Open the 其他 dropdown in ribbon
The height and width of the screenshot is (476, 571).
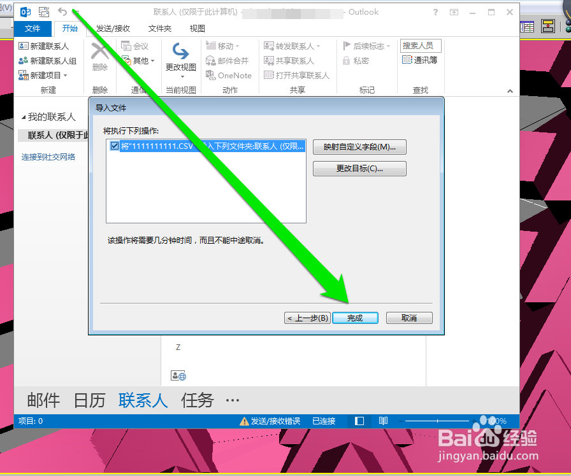pyautogui.click(x=138, y=60)
